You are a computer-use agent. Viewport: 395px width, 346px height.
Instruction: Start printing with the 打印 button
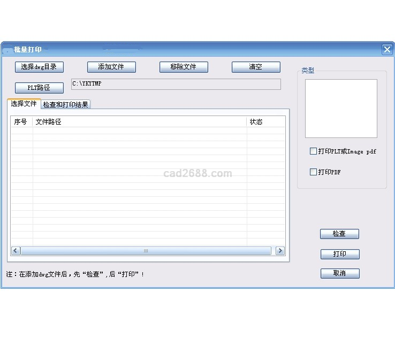[x=339, y=254]
